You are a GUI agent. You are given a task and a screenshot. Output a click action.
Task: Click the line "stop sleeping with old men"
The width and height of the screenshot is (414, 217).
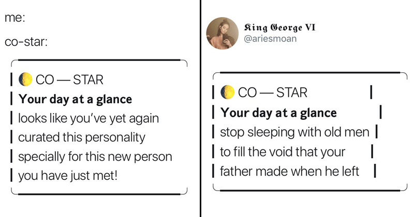click(x=295, y=132)
